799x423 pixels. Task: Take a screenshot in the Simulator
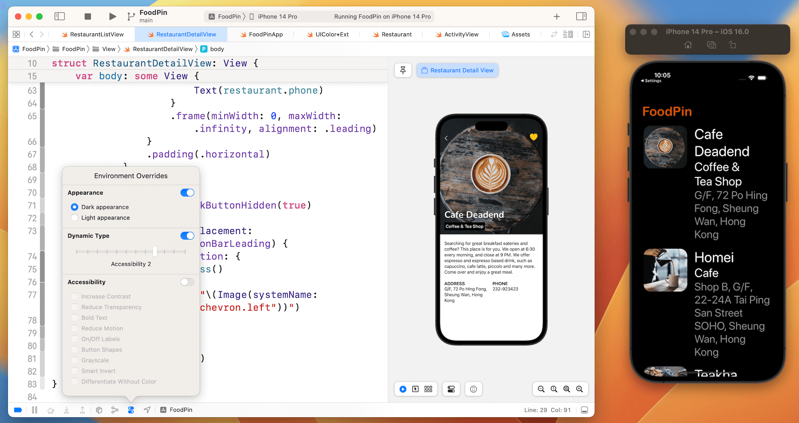click(x=712, y=45)
